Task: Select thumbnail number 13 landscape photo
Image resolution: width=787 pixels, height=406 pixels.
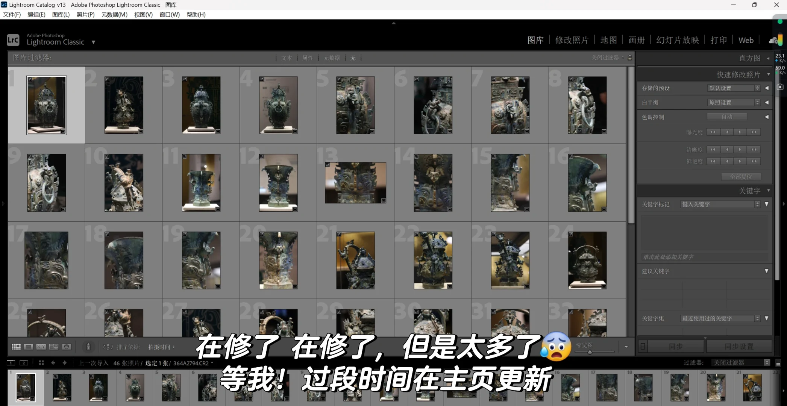Action: (355, 183)
